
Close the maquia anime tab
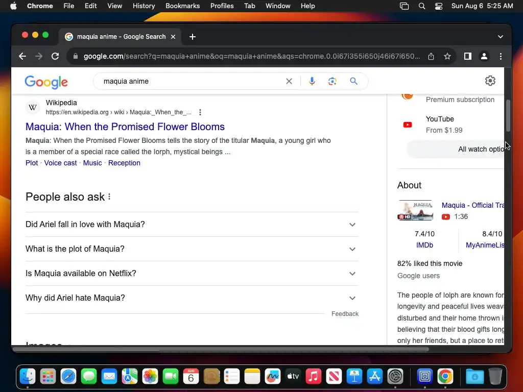pyautogui.click(x=173, y=37)
